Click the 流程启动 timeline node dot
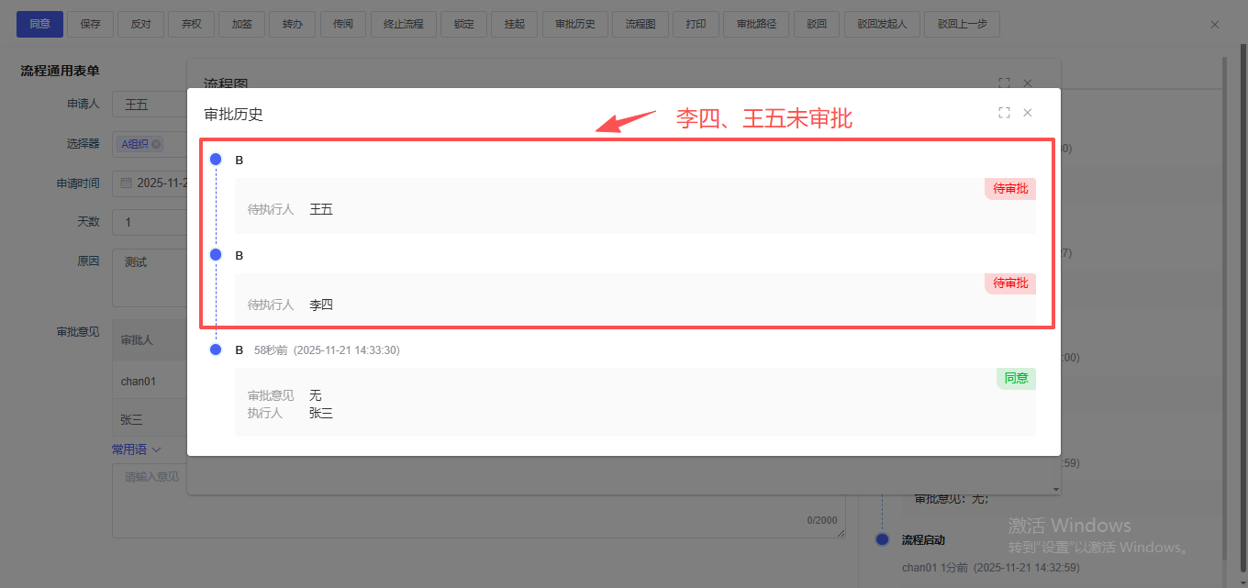Viewport: 1248px width, 588px height. (x=882, y=539)
